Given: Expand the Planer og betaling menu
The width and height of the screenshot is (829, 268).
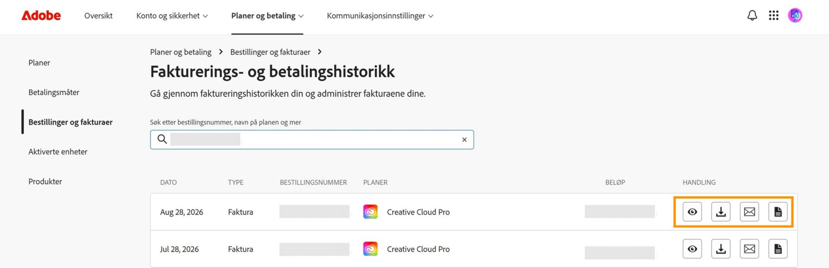Looking at the screenshot, I should coord(267,16).
